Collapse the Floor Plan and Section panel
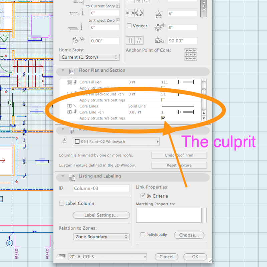This screenshot has height=267, width=267. click(63, 70)
